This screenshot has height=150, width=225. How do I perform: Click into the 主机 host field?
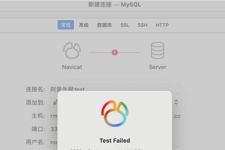click(x=115, y=116)
